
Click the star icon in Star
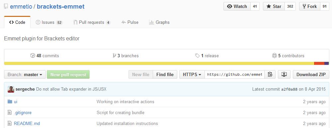[x=269, y=6]
